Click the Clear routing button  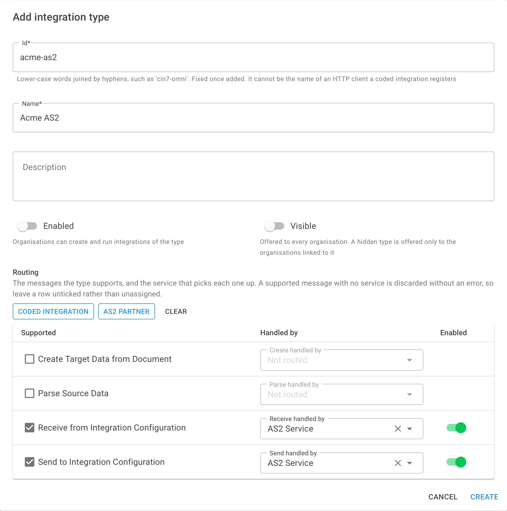pos(176,311)
